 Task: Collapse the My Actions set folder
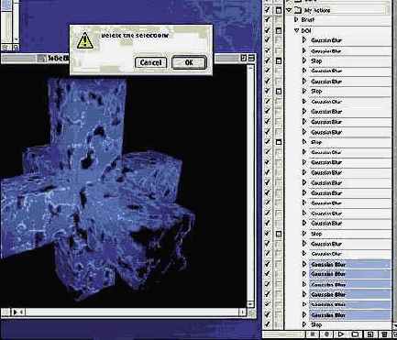click(x=289, y=10)
